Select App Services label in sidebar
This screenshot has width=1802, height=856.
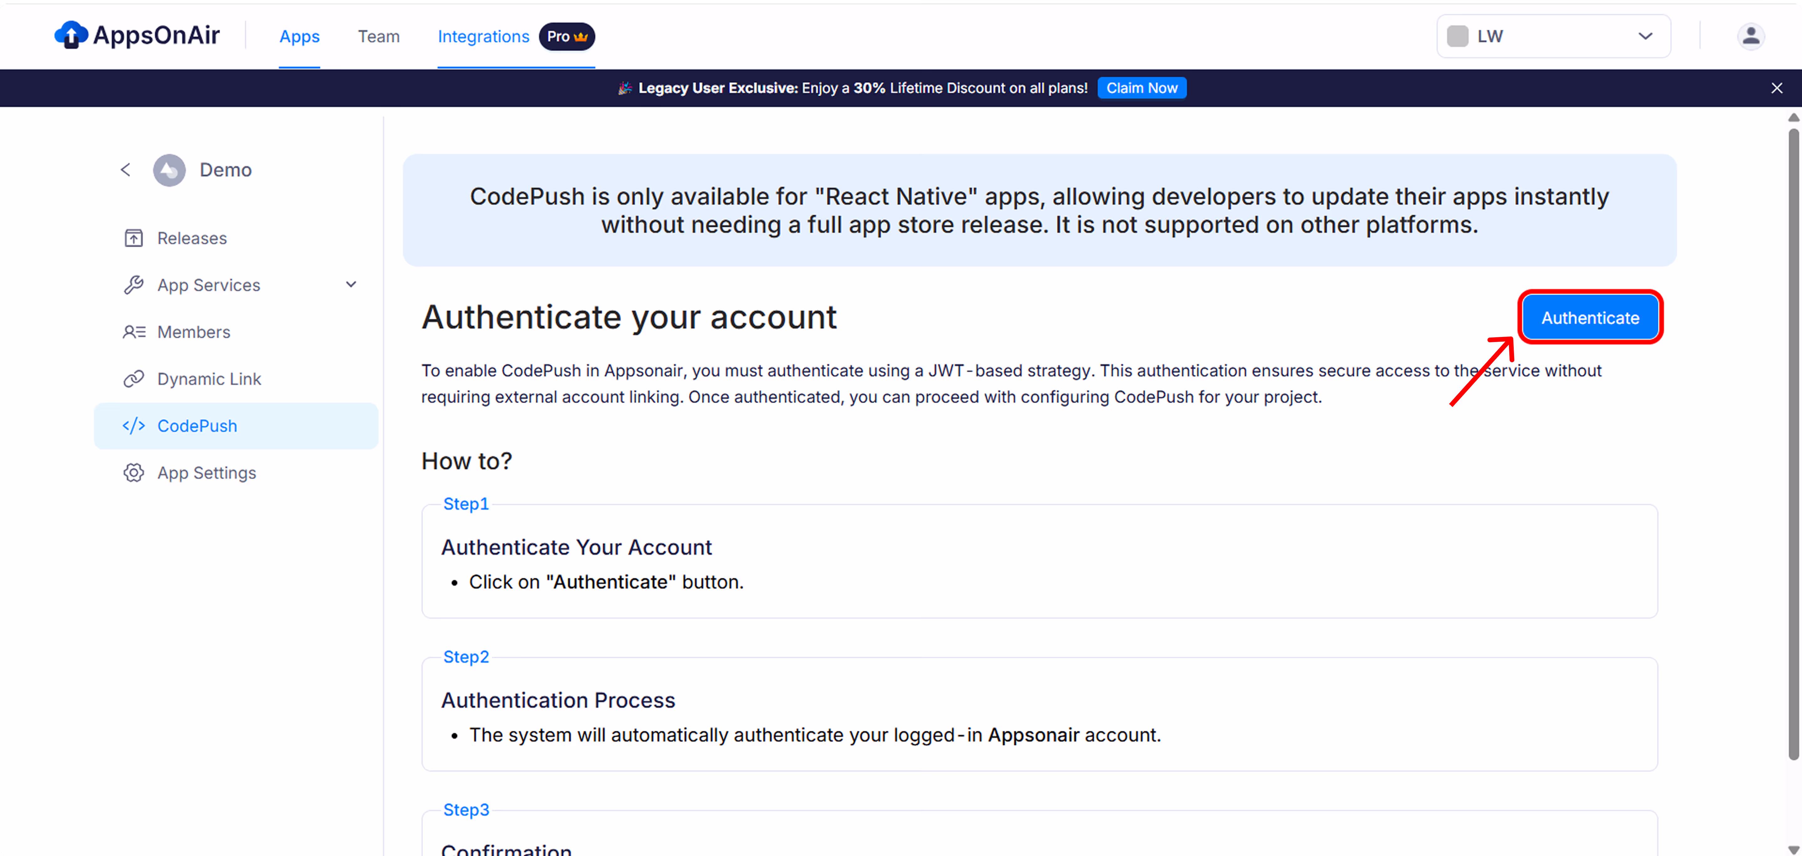click(x=208, y=285)
